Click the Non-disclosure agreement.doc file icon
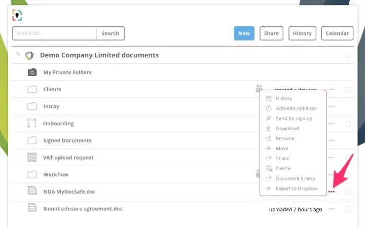This screenshot has height=228, width=365. click(x=32, y=207)
